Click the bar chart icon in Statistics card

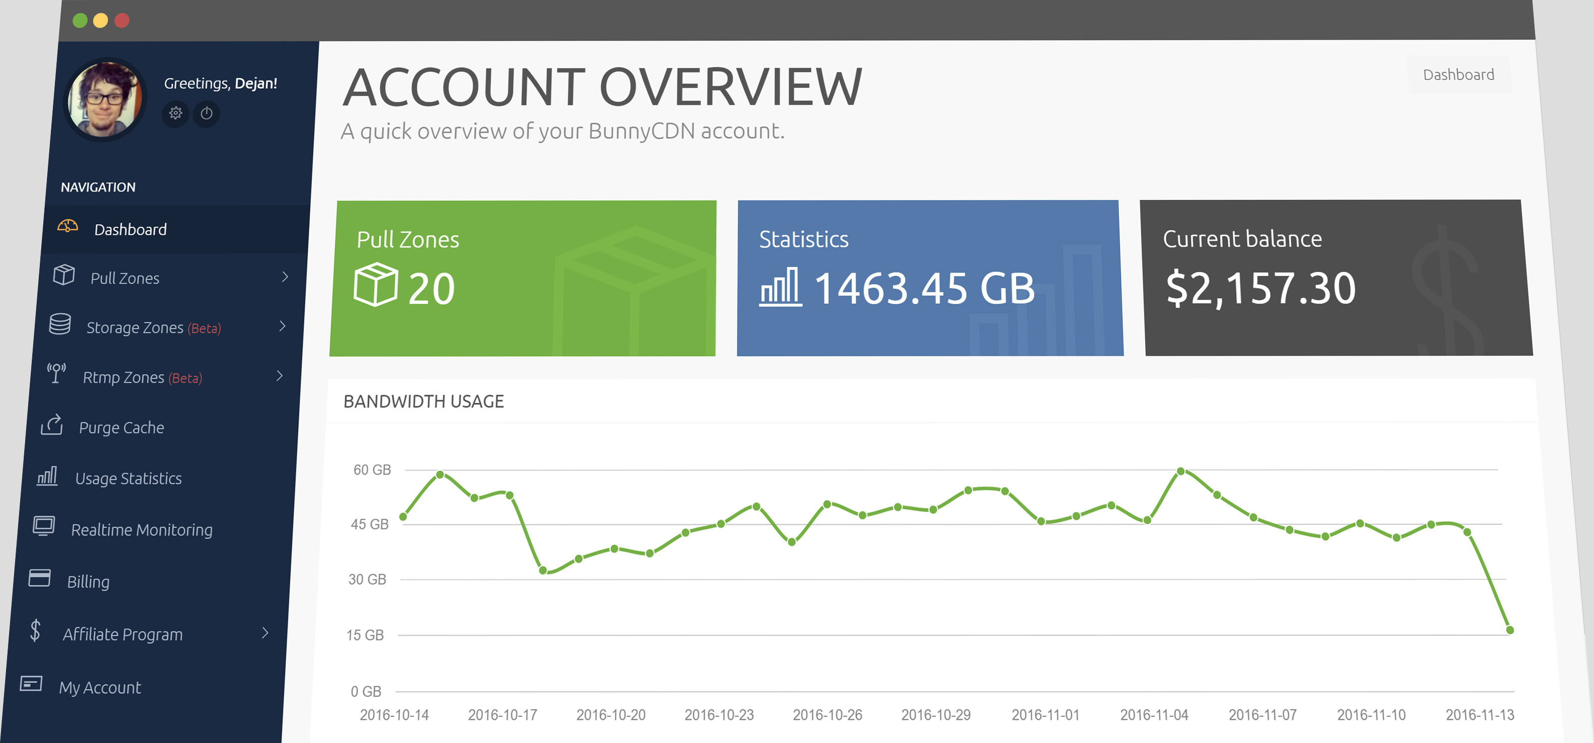781,287
